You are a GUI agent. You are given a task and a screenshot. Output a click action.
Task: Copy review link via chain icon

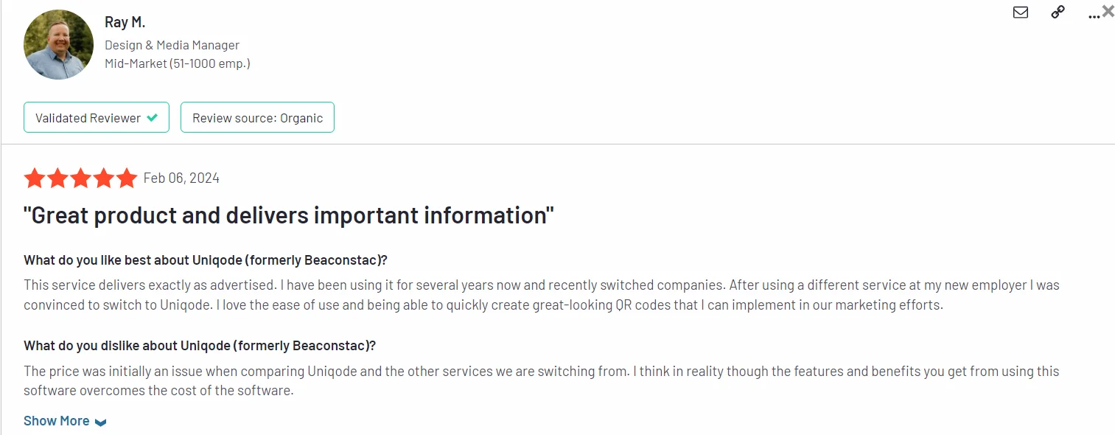pyautogui.click(x=1058, y=13)
